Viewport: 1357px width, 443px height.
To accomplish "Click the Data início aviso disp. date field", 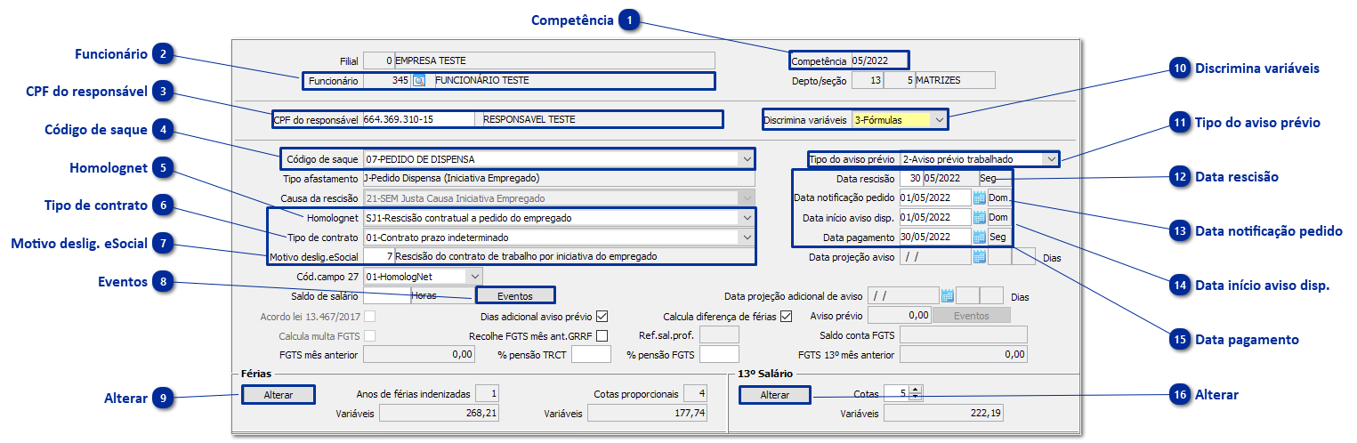I will [x=935, y=217].
